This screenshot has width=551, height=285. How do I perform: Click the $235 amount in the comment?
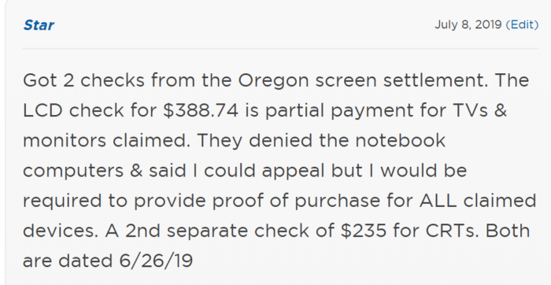(x=364, y=231)
